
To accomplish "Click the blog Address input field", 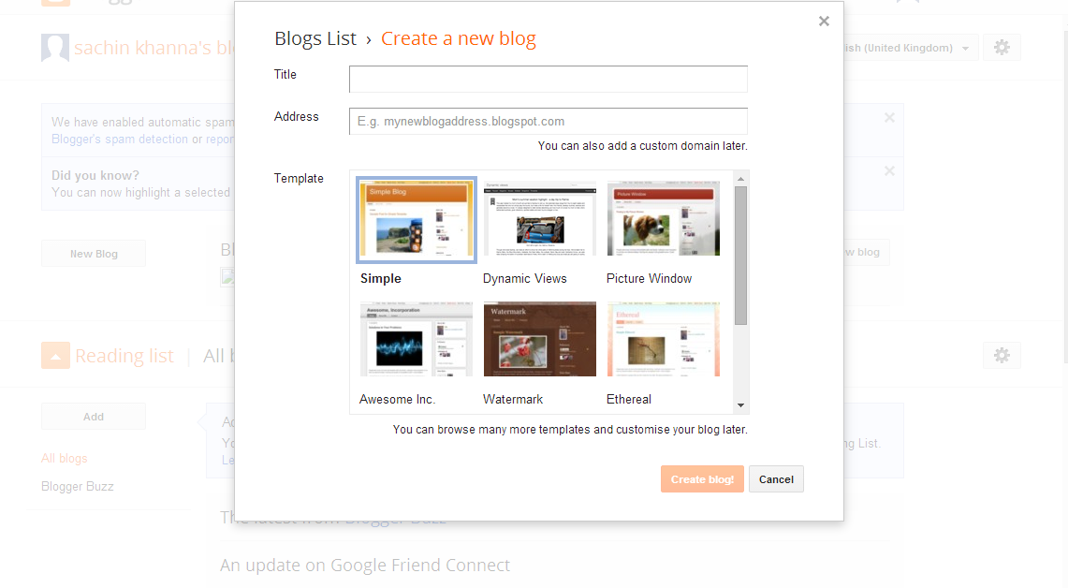I will point(549,122).
